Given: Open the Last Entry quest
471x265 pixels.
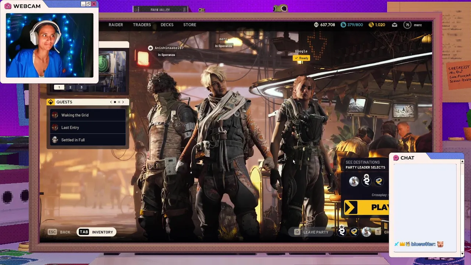Looking at the screenshot, I should tap(88, 127).
